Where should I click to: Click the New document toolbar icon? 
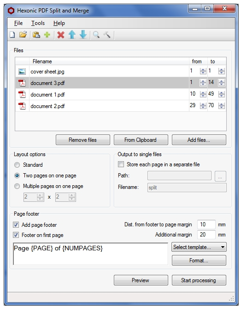[x=12, y=35]
